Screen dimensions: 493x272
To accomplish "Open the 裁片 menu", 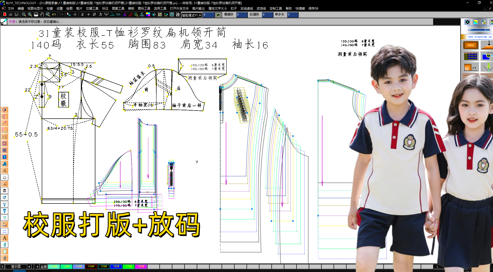I will [x=79, y=9].
